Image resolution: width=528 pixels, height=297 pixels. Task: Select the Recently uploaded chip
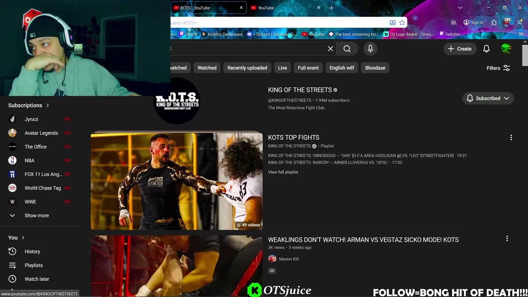coord(247,68)
